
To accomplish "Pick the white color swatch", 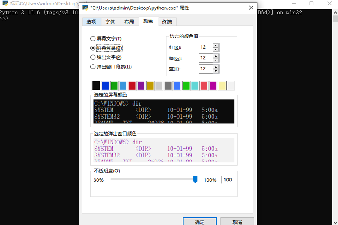I will (231, 86).
